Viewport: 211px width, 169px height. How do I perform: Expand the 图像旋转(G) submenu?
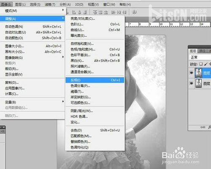point(32,57)
